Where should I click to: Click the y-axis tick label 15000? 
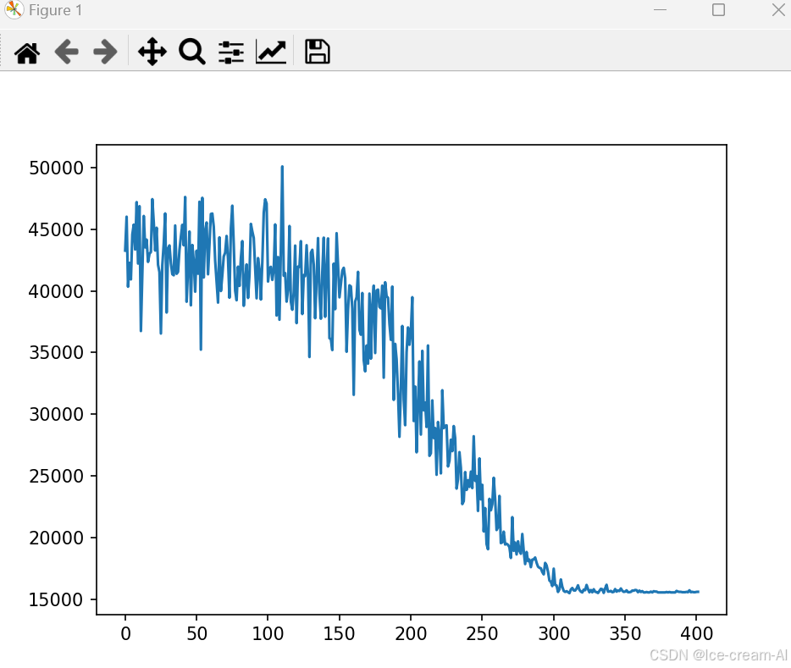click(56, 600)
